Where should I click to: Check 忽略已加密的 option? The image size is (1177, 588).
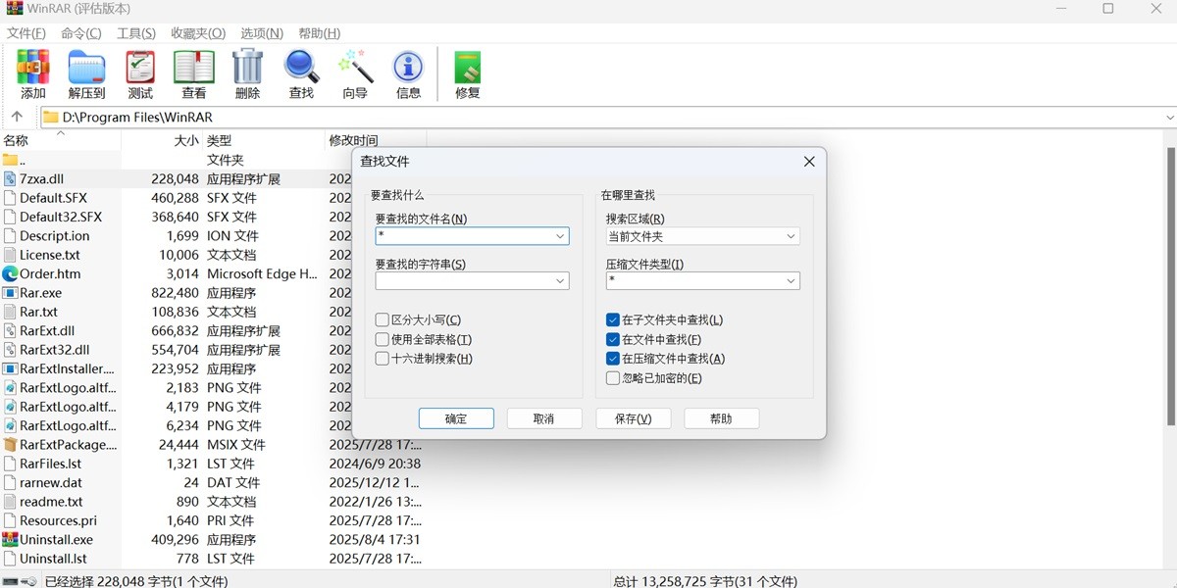(x=612, y=377)
